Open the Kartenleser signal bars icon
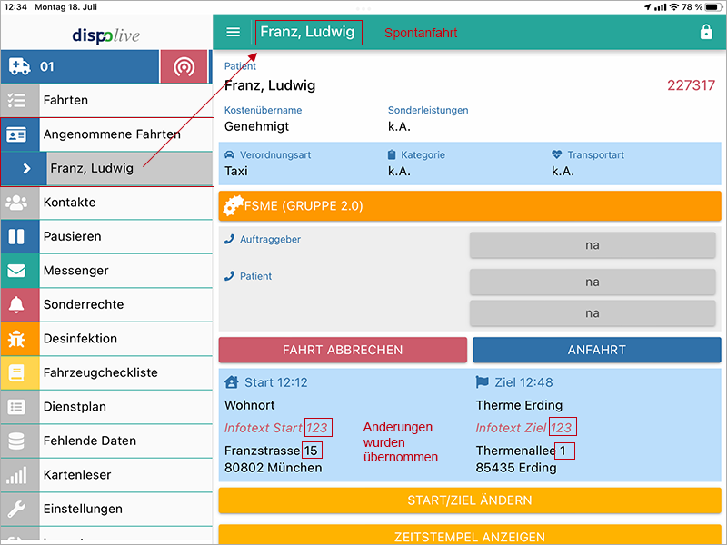The height and width of the screenshot is (545, 727). tap(16, 475)
